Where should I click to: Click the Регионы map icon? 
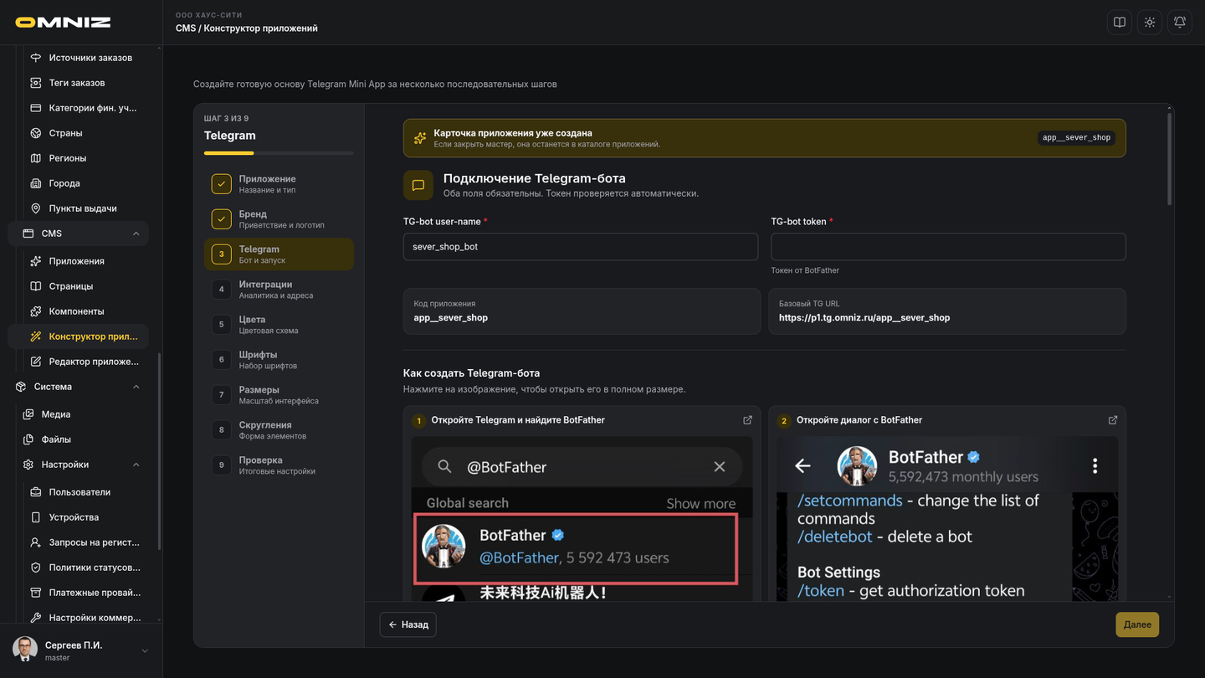[36, 158]
